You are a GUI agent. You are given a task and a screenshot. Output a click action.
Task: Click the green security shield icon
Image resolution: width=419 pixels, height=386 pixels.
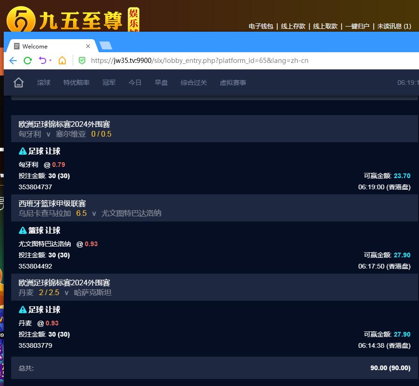[x=82, y=61]
